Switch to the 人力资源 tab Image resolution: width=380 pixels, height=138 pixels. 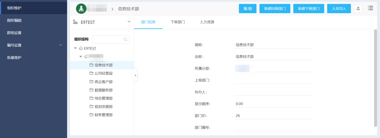click(x=207, y=22)
